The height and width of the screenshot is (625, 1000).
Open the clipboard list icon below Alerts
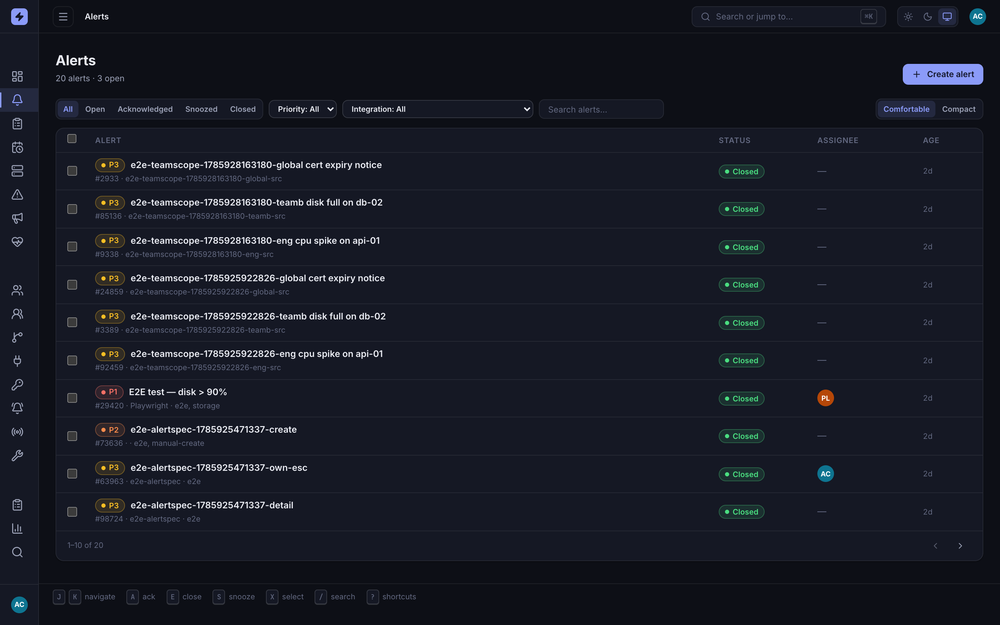pyautogui.click(x=17, y=124)
